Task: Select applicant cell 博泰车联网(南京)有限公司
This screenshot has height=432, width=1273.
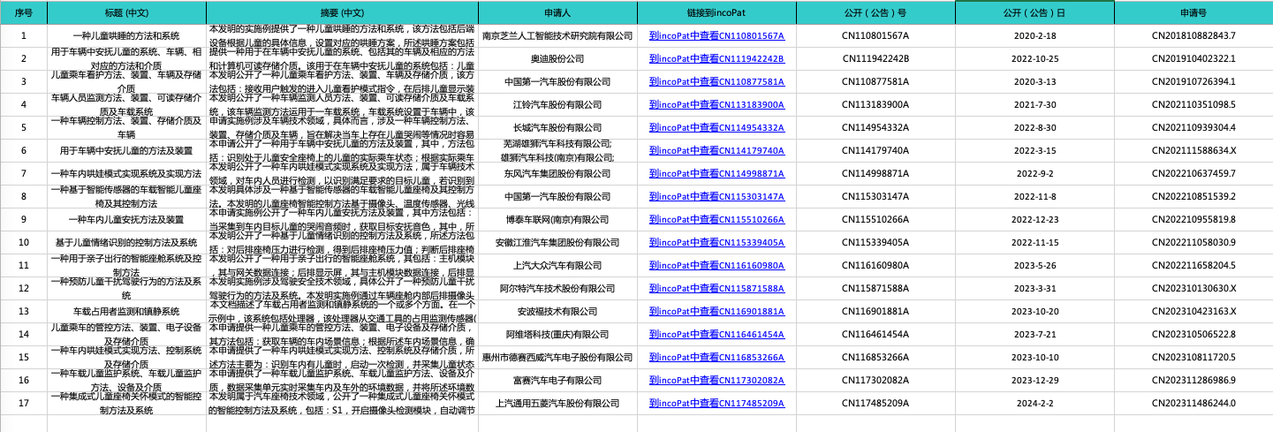Action: 557,220
